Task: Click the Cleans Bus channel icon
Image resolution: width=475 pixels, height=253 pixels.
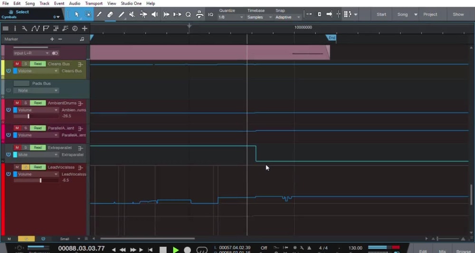Action: 80,64
